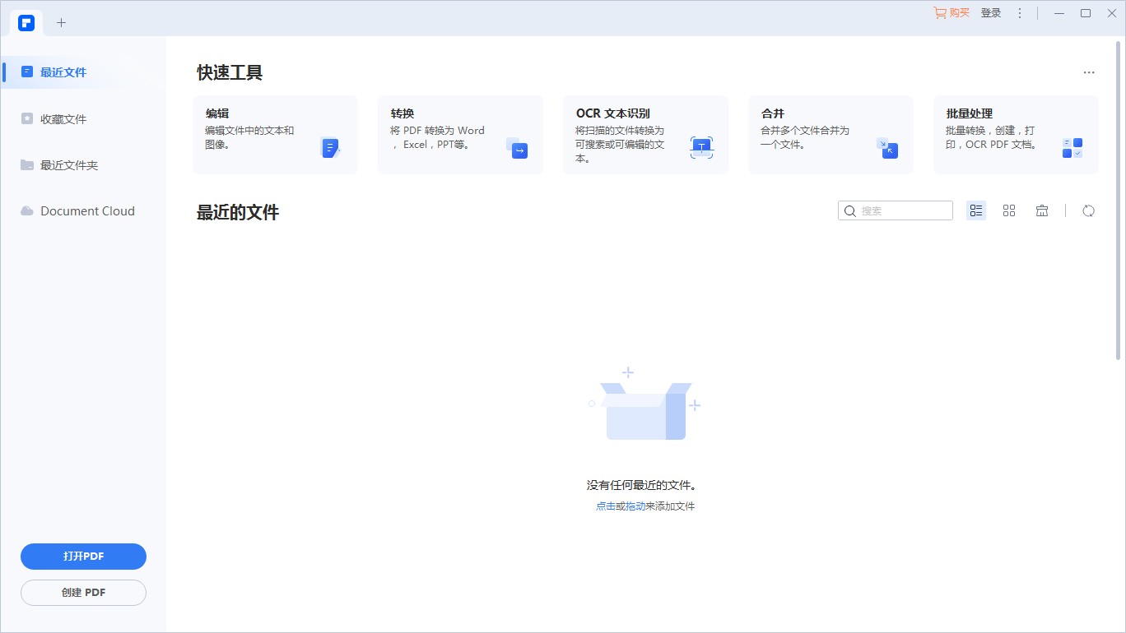Switch to grid view for recent files
Viewport: 1126px width, 633px height.
click(1009, 210)
